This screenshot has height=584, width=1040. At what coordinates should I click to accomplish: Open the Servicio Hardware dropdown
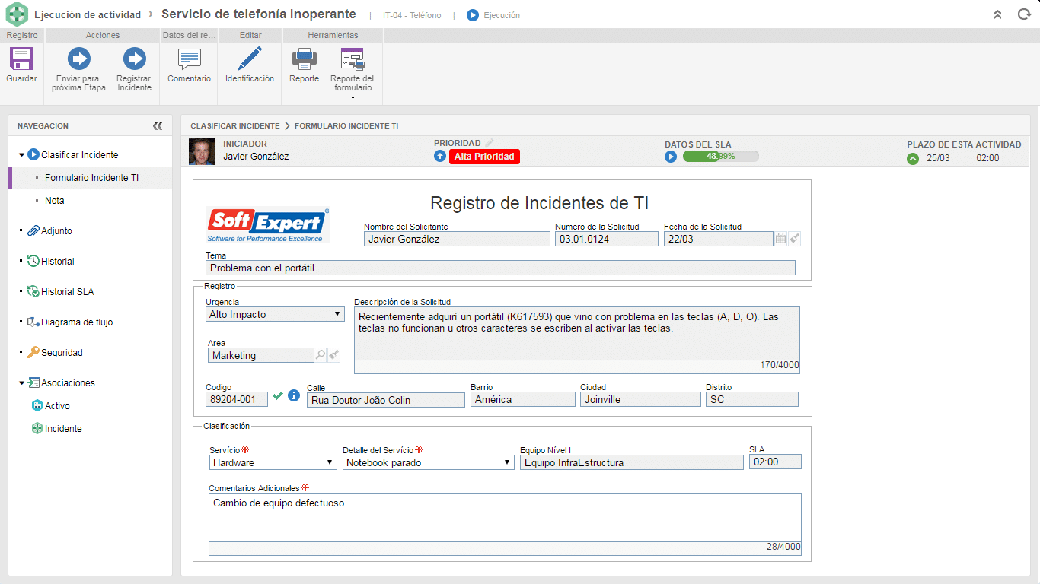pyautogui.click(x=273, y=462)
